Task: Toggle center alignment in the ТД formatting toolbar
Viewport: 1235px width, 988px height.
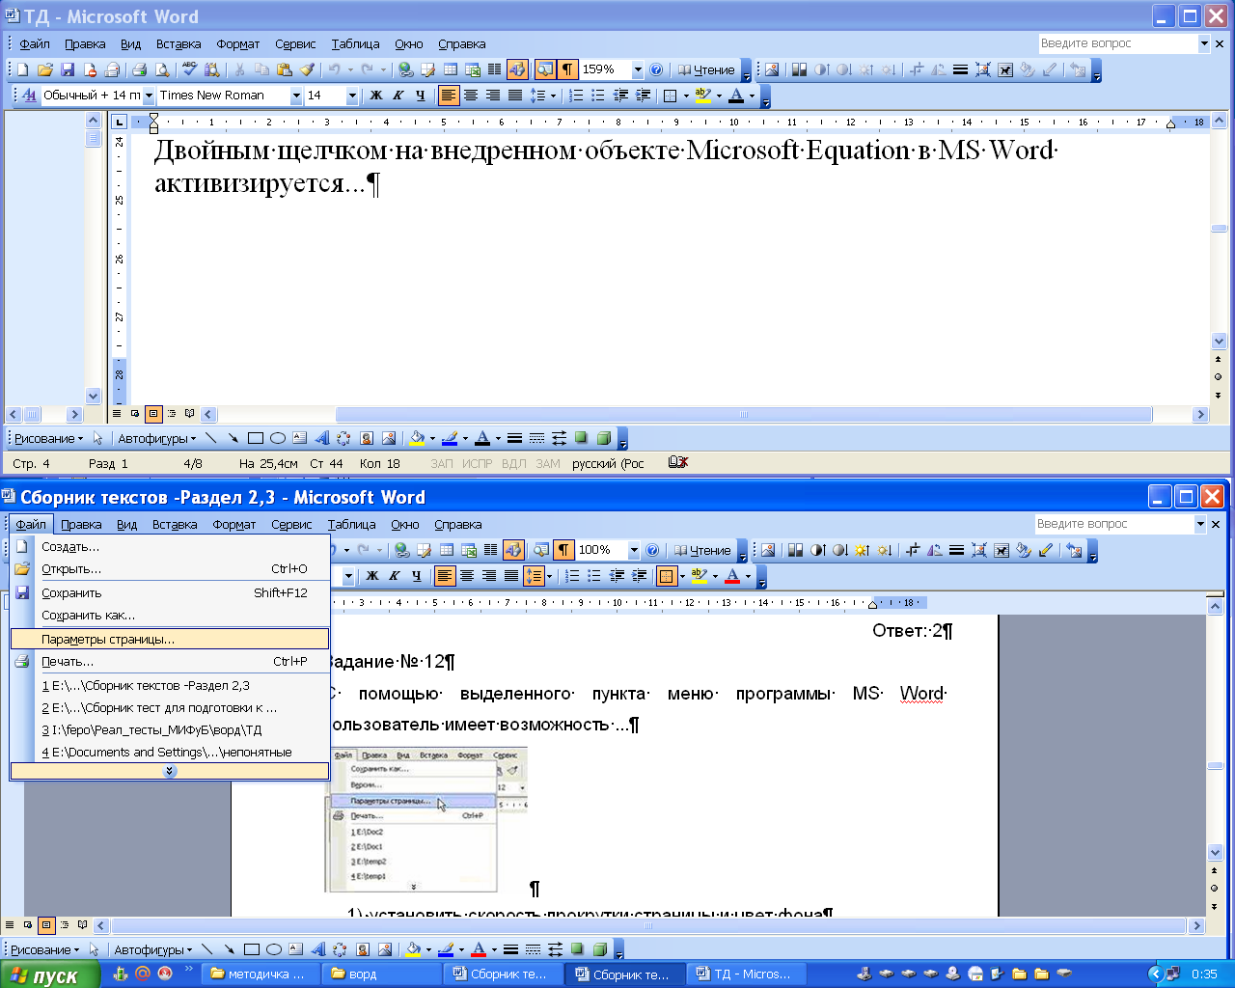Action: (471, 96)
